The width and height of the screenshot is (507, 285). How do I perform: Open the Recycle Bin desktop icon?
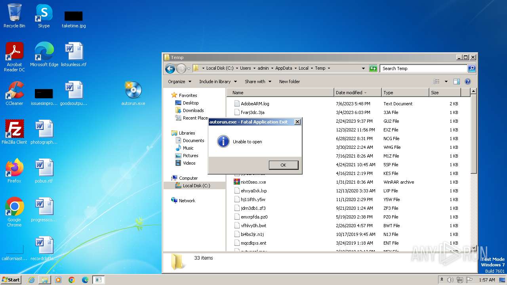14,16
